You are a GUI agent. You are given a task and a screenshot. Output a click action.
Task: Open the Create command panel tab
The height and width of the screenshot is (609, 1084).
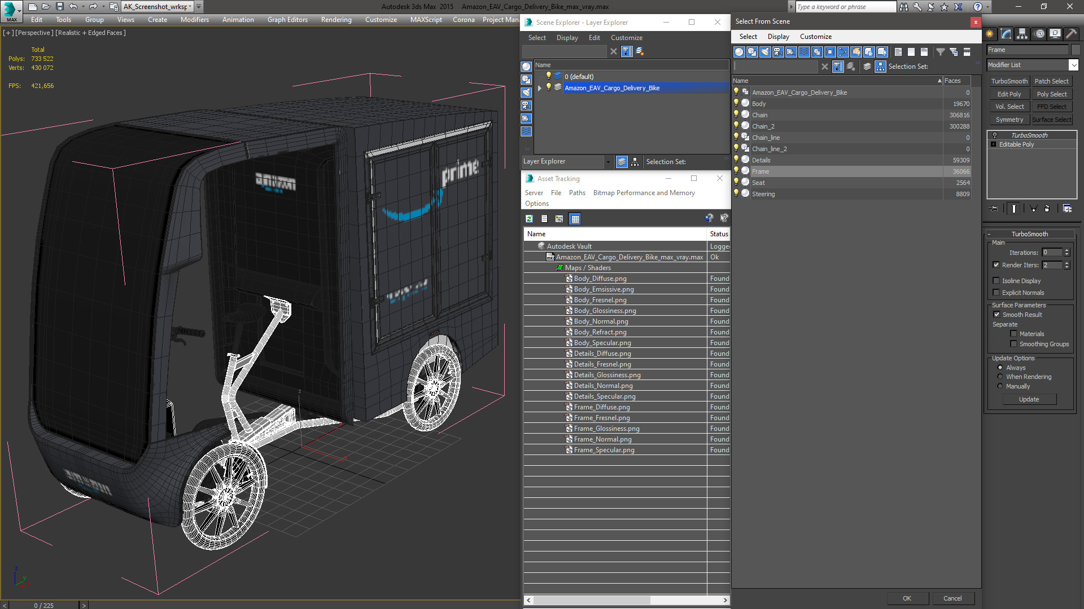(990, 34)
